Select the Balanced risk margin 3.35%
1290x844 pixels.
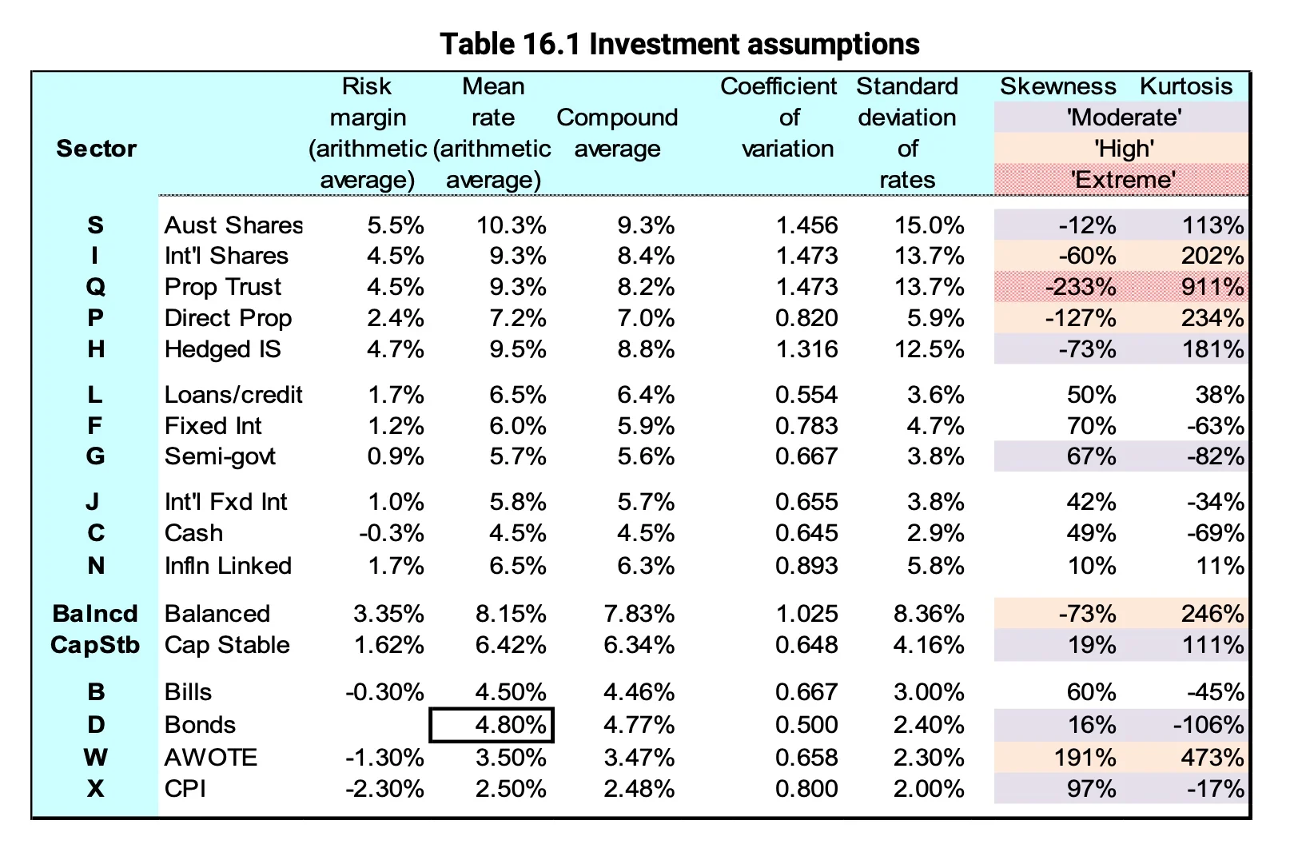point(388,614)
